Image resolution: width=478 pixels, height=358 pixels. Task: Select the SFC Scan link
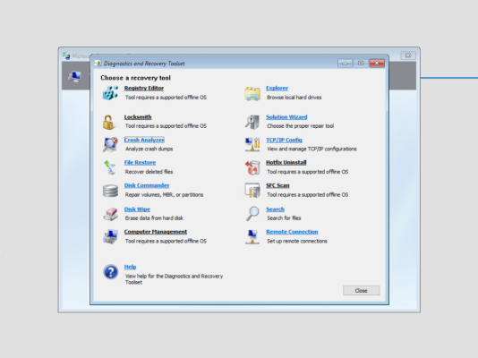[277, 185]
